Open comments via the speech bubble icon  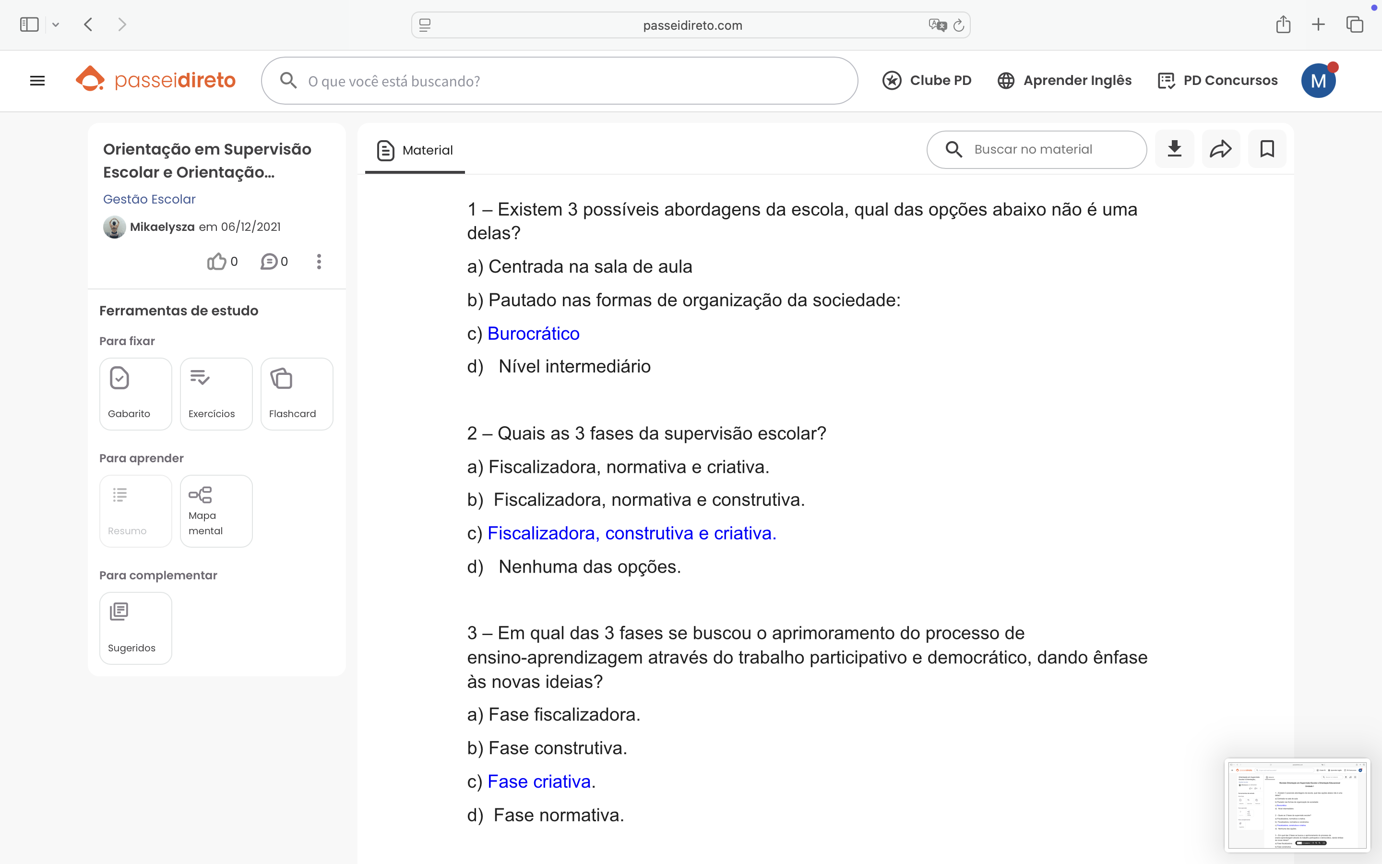coord(269,262)
